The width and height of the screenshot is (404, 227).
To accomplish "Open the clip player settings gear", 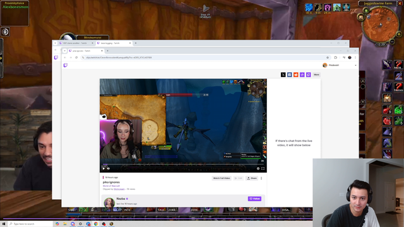I will coord(258,168).
